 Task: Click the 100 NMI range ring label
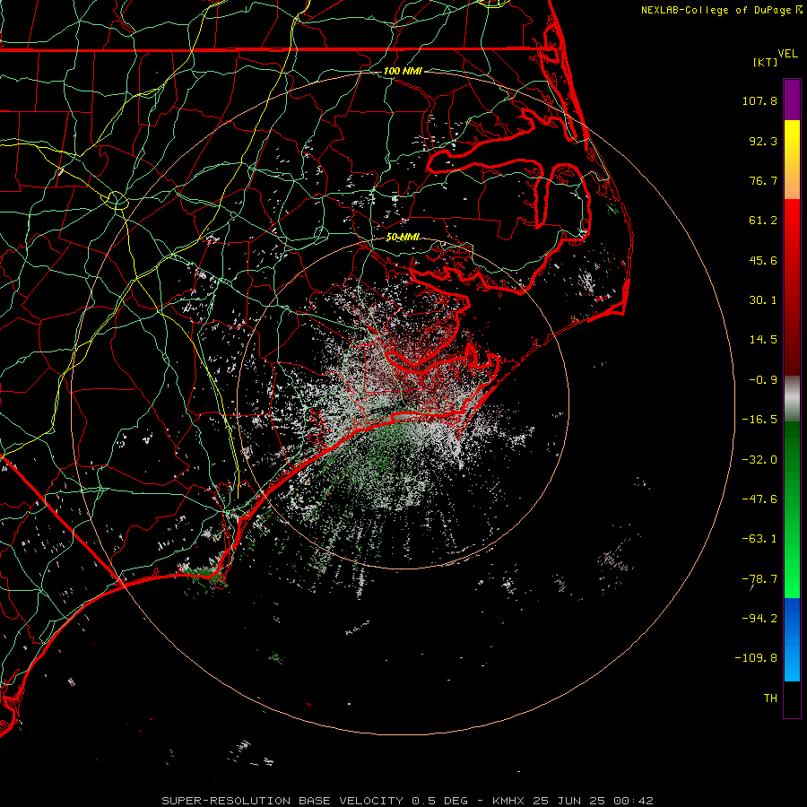[403, 71]
